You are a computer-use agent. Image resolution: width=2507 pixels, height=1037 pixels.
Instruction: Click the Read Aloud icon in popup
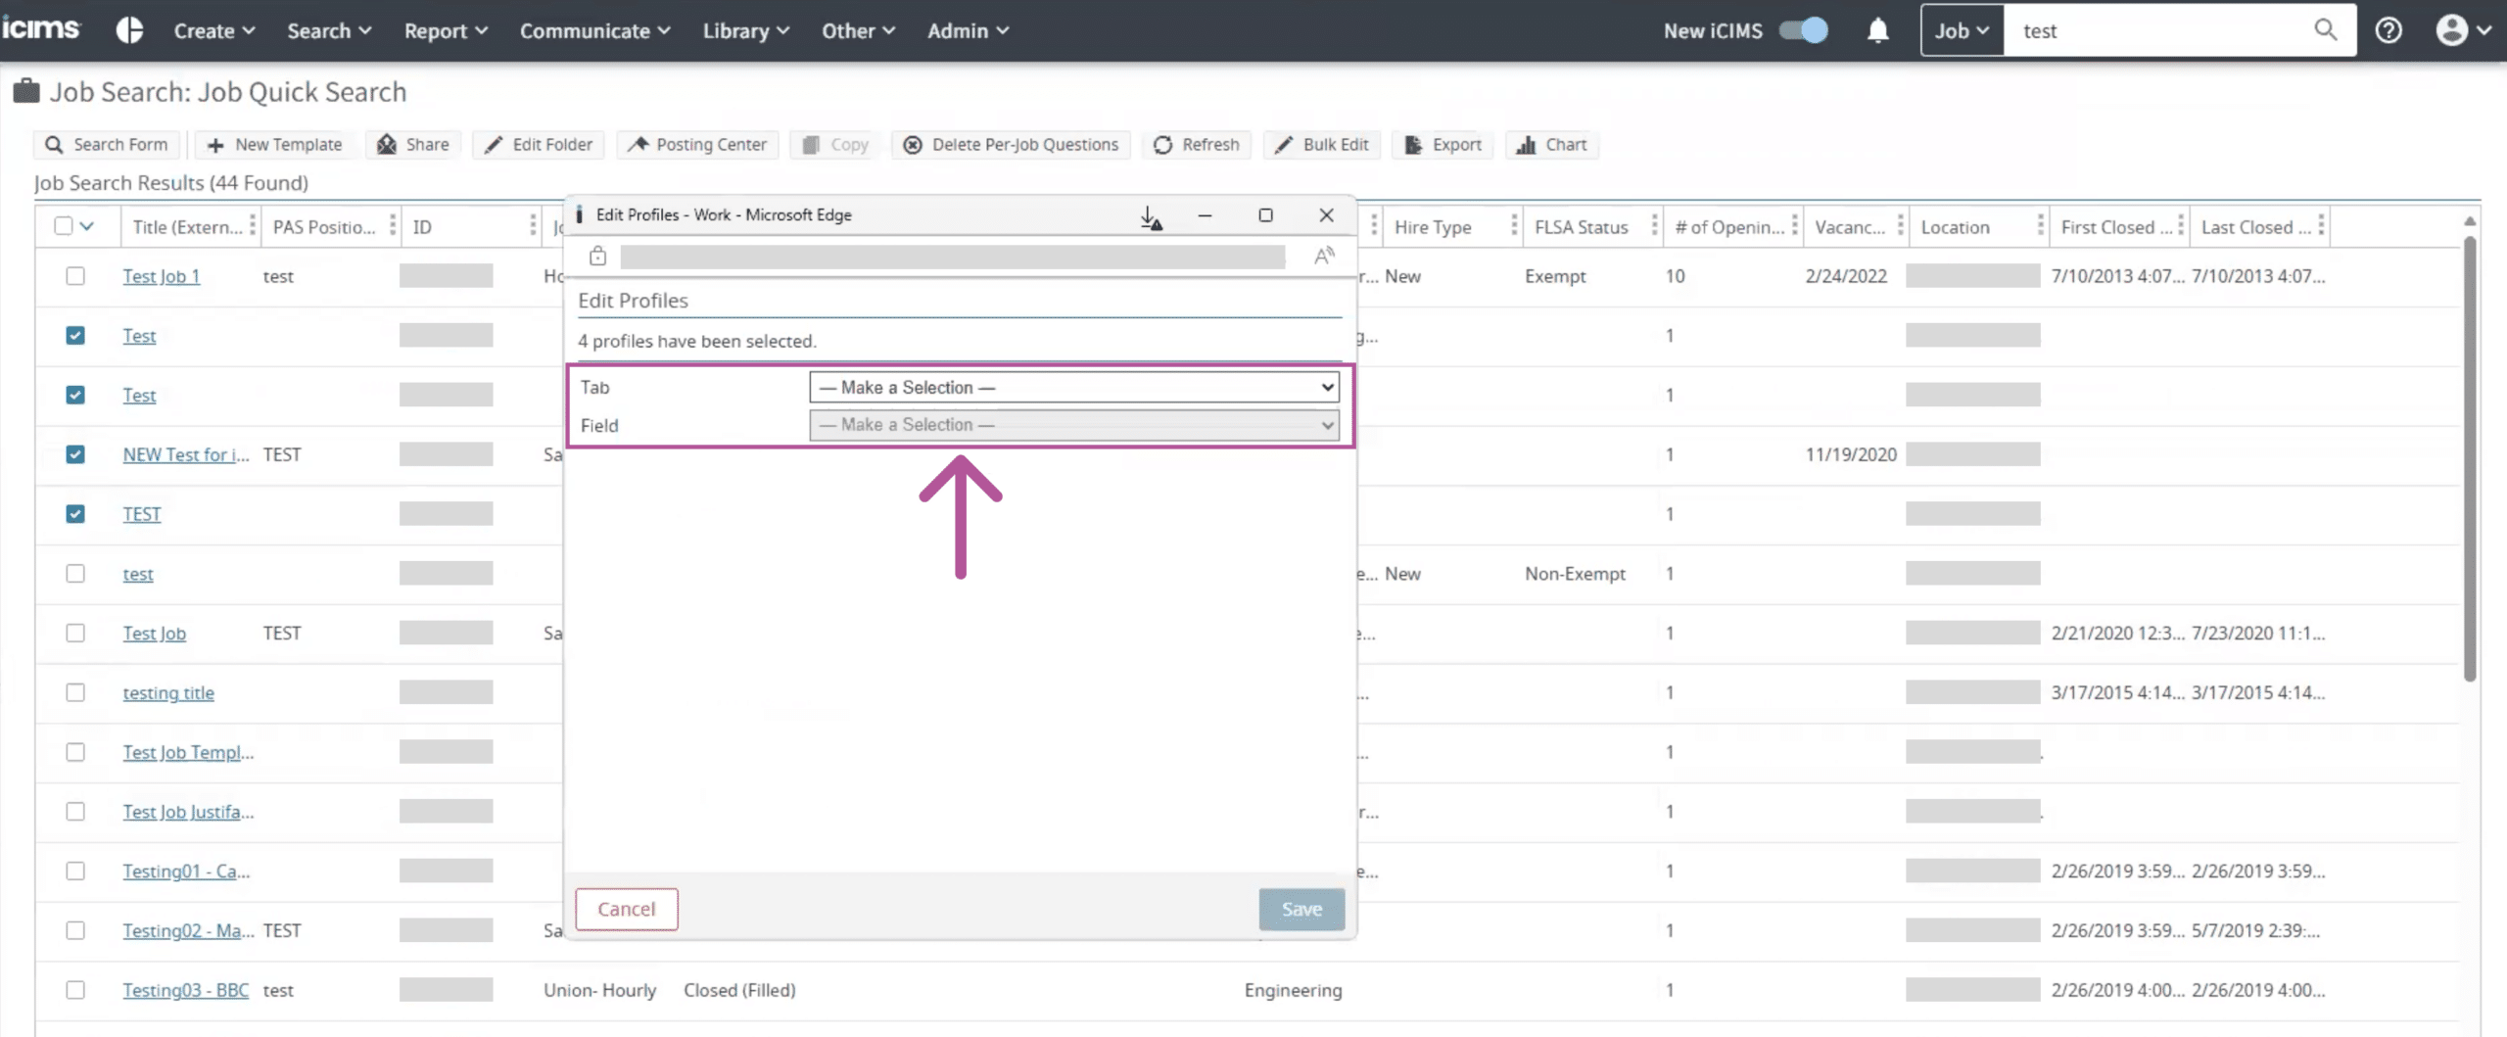coord(1324,257)
